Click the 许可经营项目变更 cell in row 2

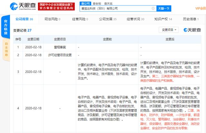pyautogui.click(x=60, y=55)
